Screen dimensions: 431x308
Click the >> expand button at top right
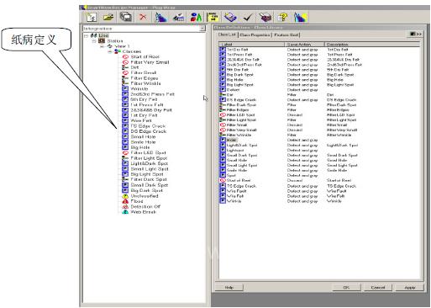pyautogui.click(x=416, y=35)
